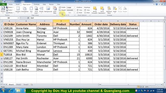Open Page Setup dialog launcher

click(57, 15)
